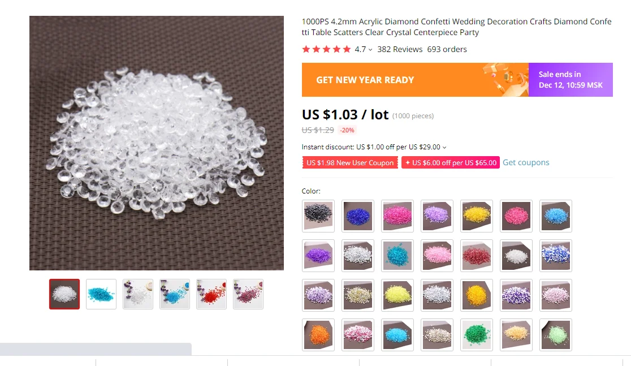The width and height of the screenshot is (631, 366).
Task: Claim the US $1.98 New User Coupon
Action: coord(350,163)
